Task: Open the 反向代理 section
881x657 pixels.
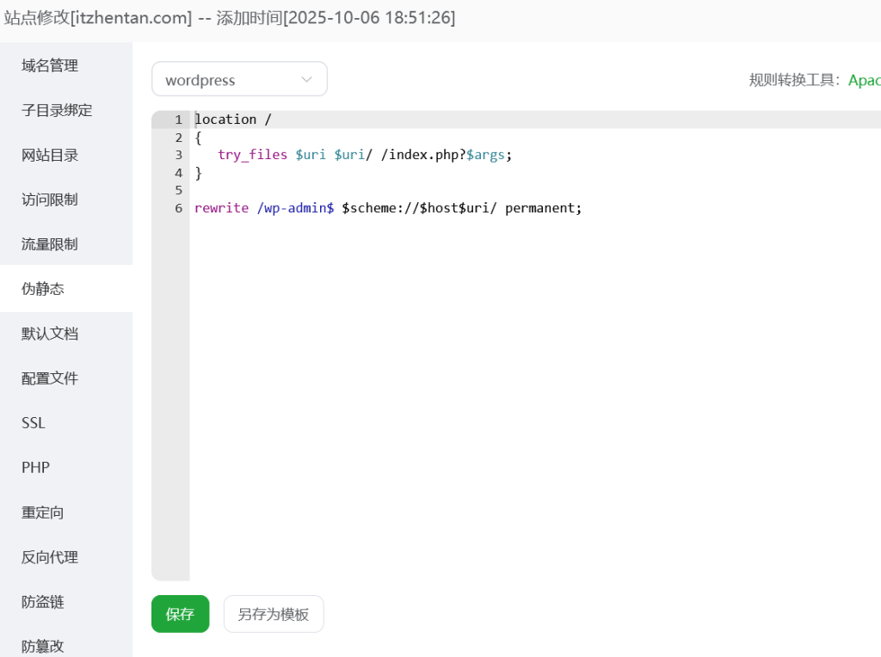Action: click(49, 556)
